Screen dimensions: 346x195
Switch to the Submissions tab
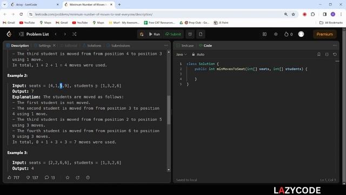pos(118,45)
